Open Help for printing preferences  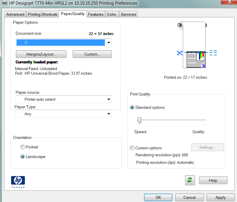point(213,180)
